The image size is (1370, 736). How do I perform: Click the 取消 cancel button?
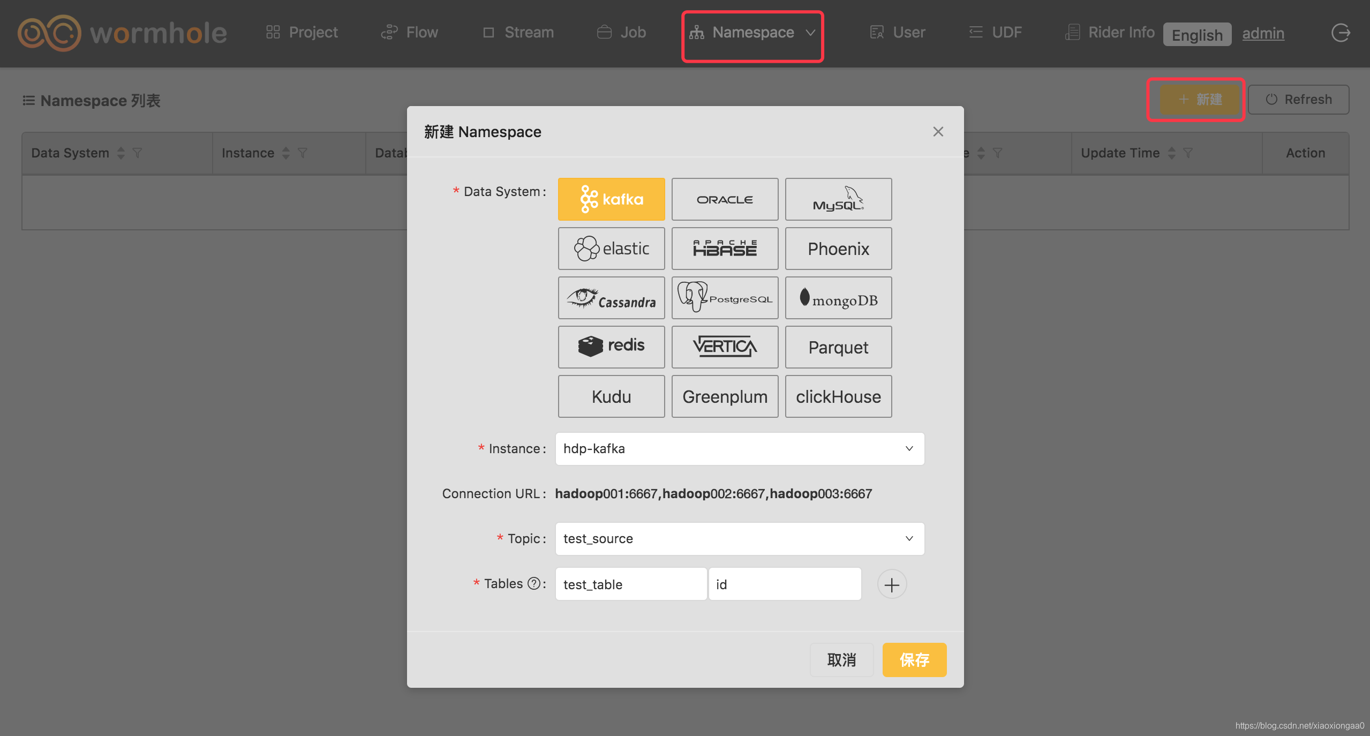tap(841, 660)
